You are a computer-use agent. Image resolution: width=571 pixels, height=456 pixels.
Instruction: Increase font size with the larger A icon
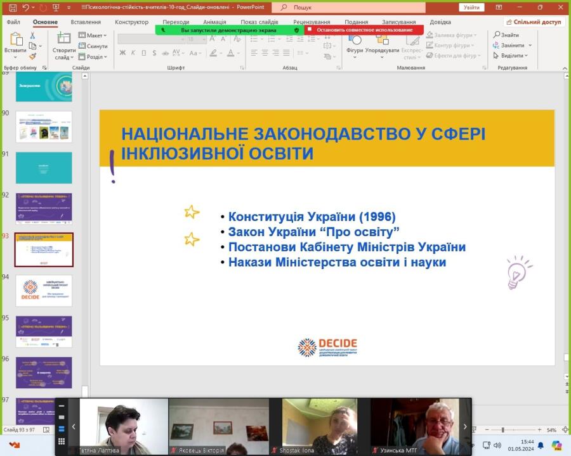(213, 39)
